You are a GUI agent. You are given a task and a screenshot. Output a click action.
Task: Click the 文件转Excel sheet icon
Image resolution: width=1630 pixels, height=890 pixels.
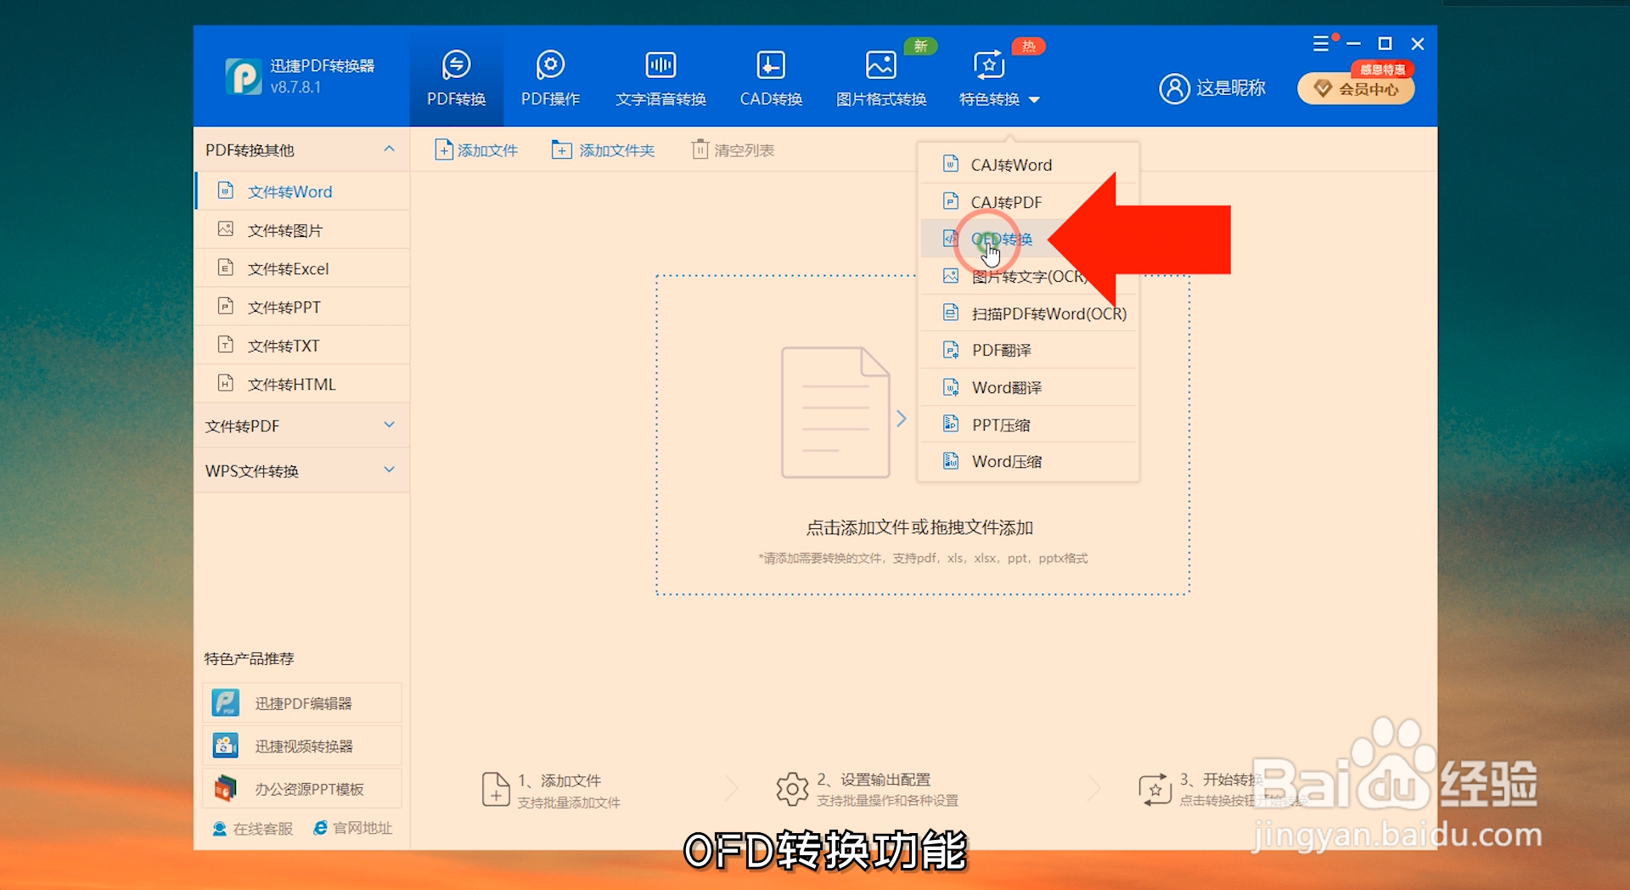point(225,268)
